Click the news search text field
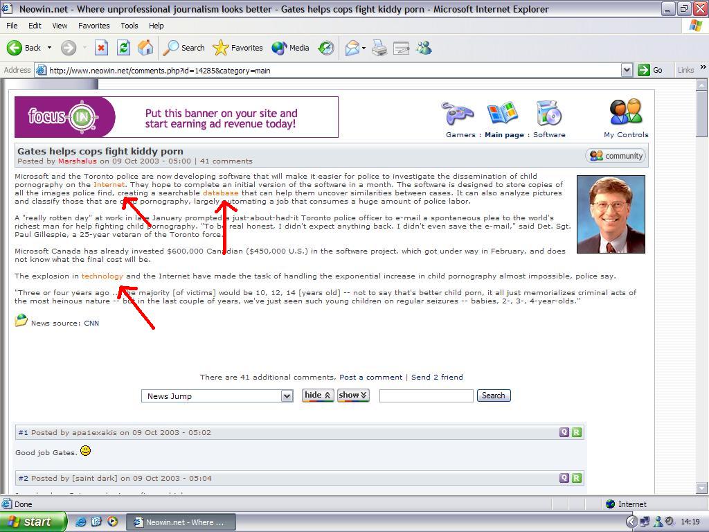Image resolution: width=709 pixels, height=532 pixels. tap(427, 396)
